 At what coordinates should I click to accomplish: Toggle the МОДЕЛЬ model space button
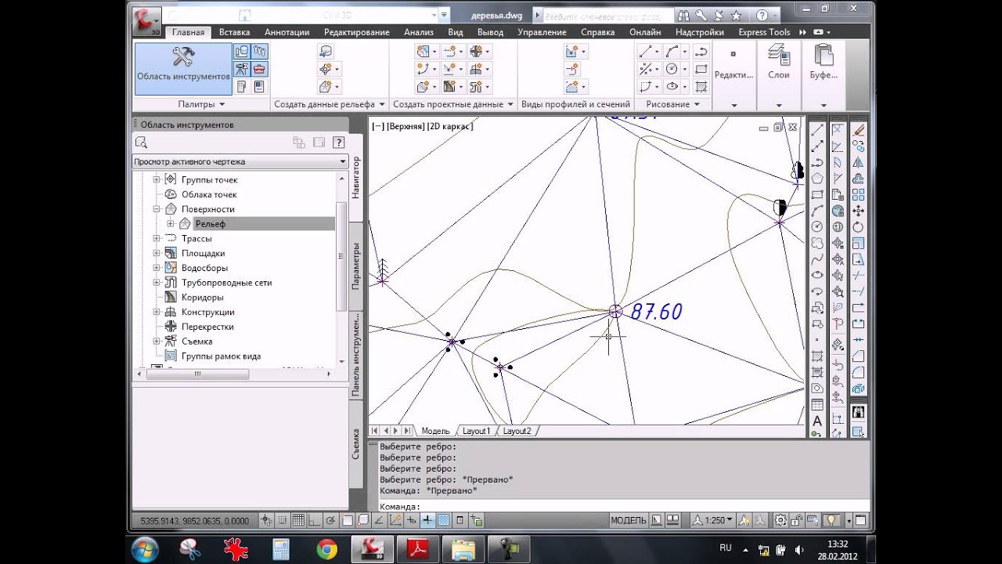coord(629,520)
